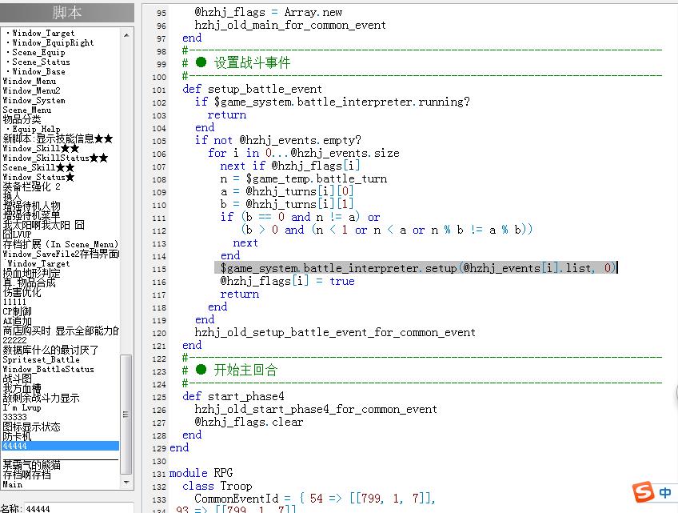Open the 囧LVUP script entry
The width and height of the screenshot is (678, 513).
tap(17, 234)
